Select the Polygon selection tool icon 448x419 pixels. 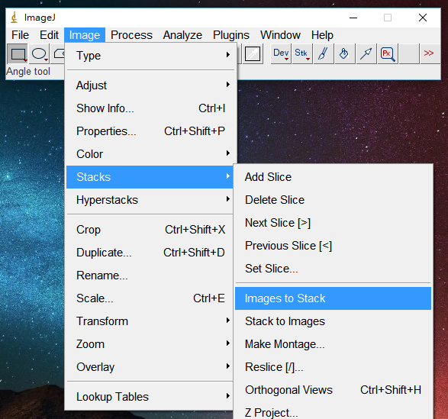[58, 53]
